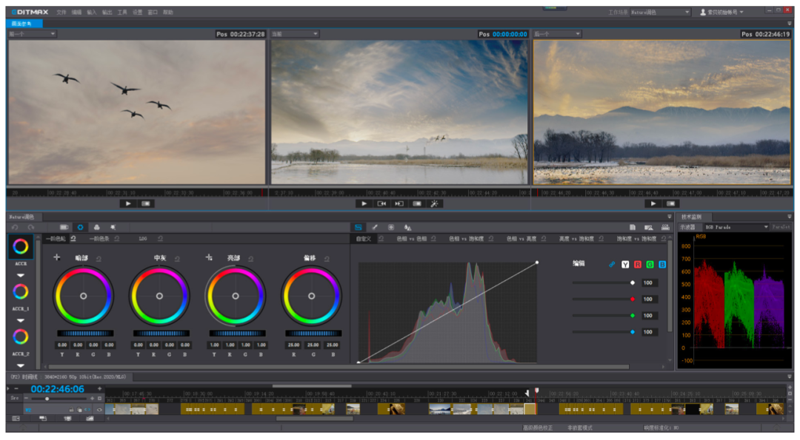Select the 自定义 custom curve tab
The image size is (800, 440).
tap(363, 239)
